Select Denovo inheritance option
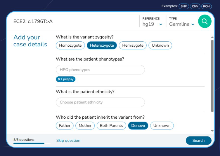The image size is (220, 156). pos(138,126)
